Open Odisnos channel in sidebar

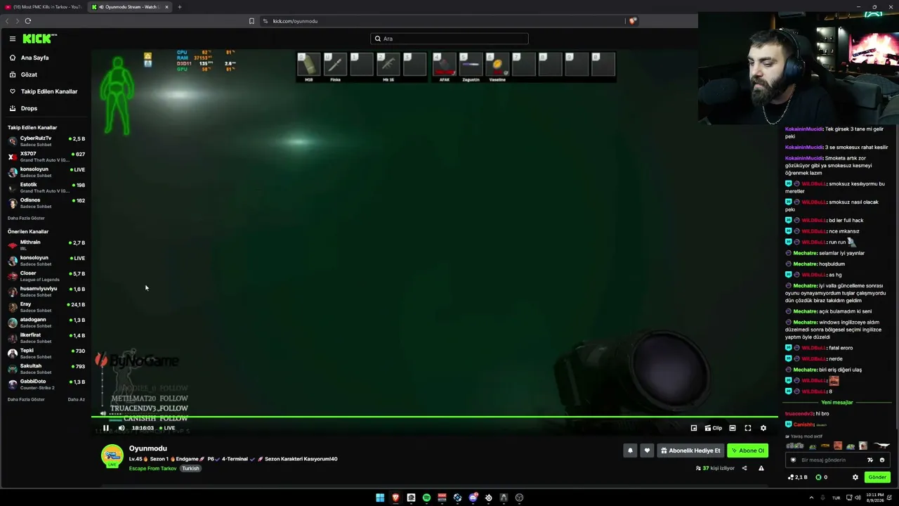[46, 202]
